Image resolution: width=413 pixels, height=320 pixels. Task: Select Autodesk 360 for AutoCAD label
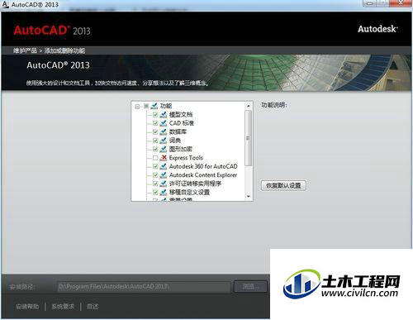tap(203, 166)
